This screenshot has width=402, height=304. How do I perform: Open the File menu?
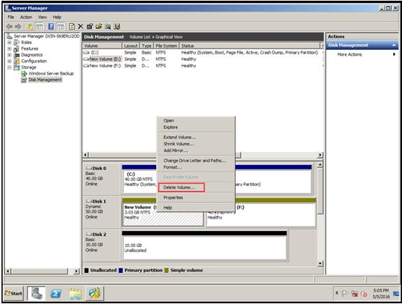pyautogui.click(x=11, y=17)
